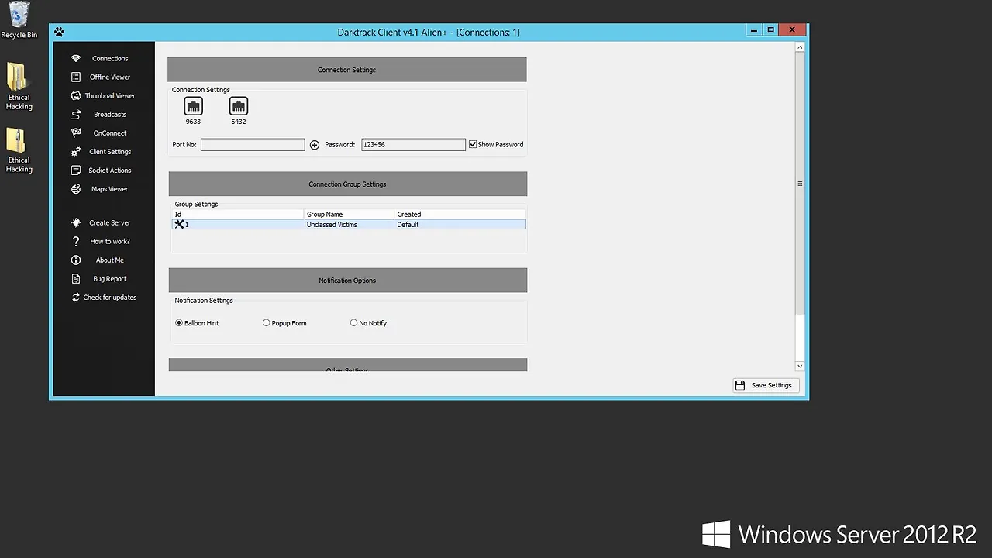Select the port 5432 socket icon
This screenshot has width=992, height=558.
point(239,106)
